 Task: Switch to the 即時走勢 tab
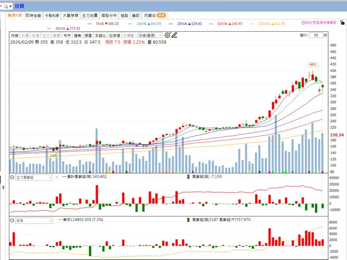tap(33, 15)
